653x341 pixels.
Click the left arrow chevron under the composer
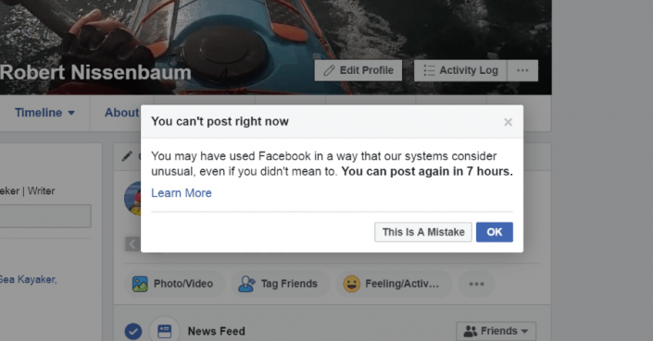(132, 244)
